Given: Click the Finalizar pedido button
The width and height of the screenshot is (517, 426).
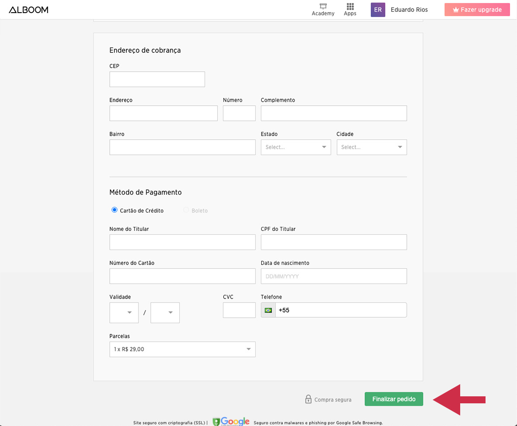Looking at the screenshot, I should pos(394,399).
